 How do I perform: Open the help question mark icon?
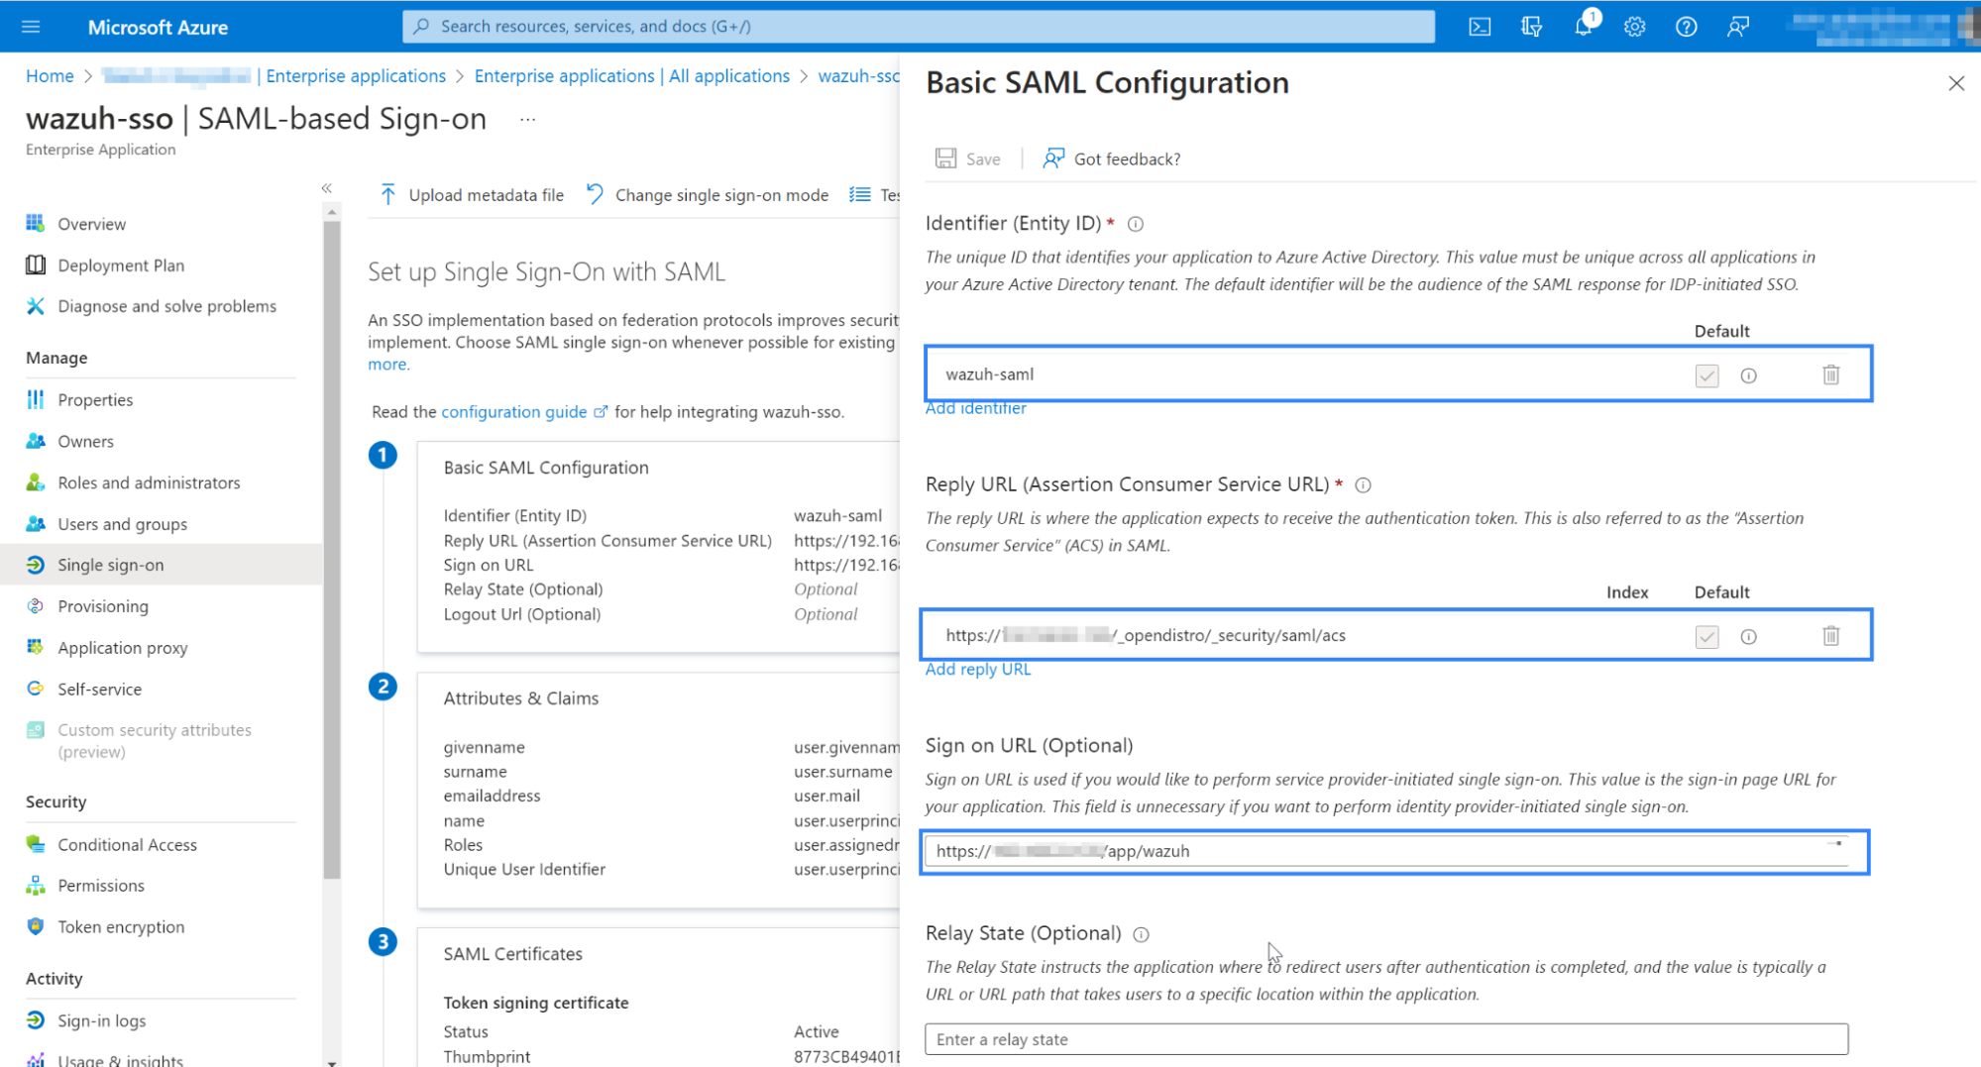pyautogui.click(x=1686, y=27)
